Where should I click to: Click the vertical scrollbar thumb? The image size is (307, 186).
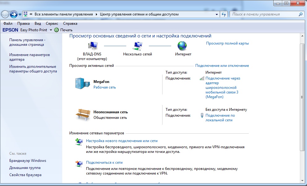[x=302, y=97]
